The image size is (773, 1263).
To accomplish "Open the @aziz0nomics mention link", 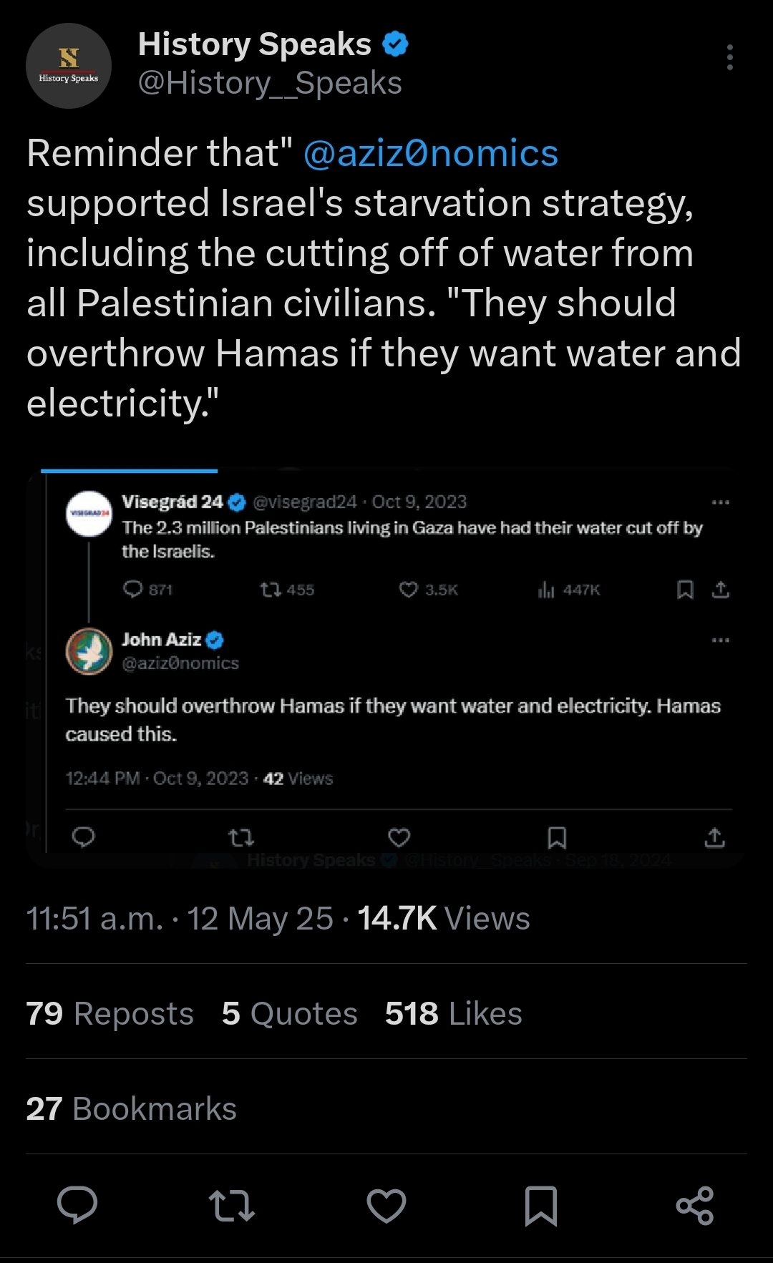I will [431, 153].
